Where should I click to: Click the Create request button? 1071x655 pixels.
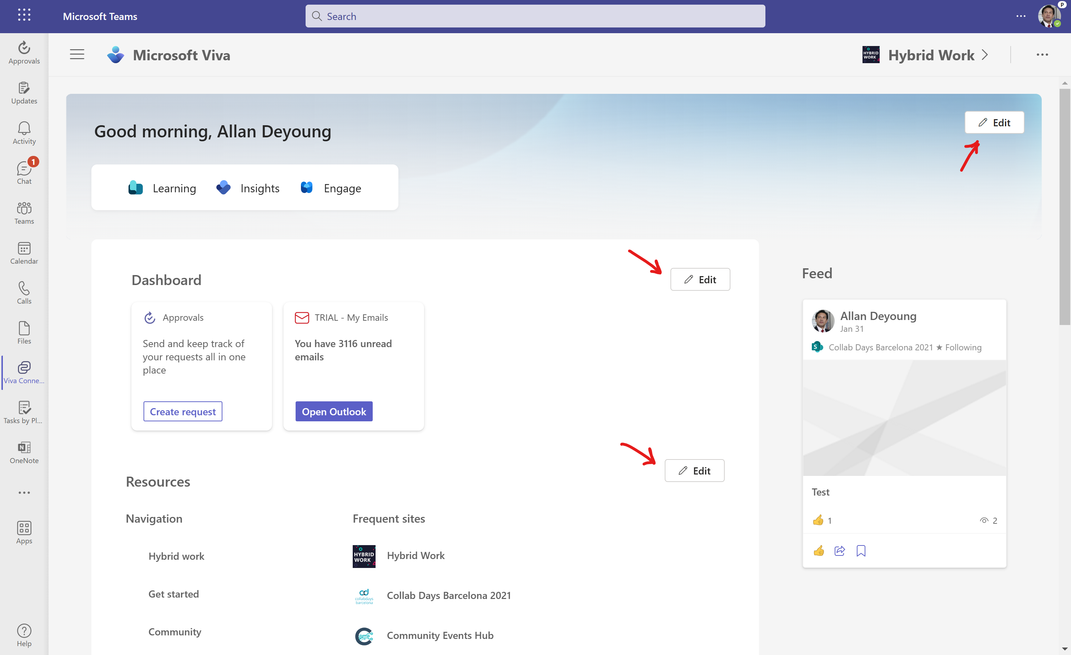pyautogui.click(x=182, y=411)
